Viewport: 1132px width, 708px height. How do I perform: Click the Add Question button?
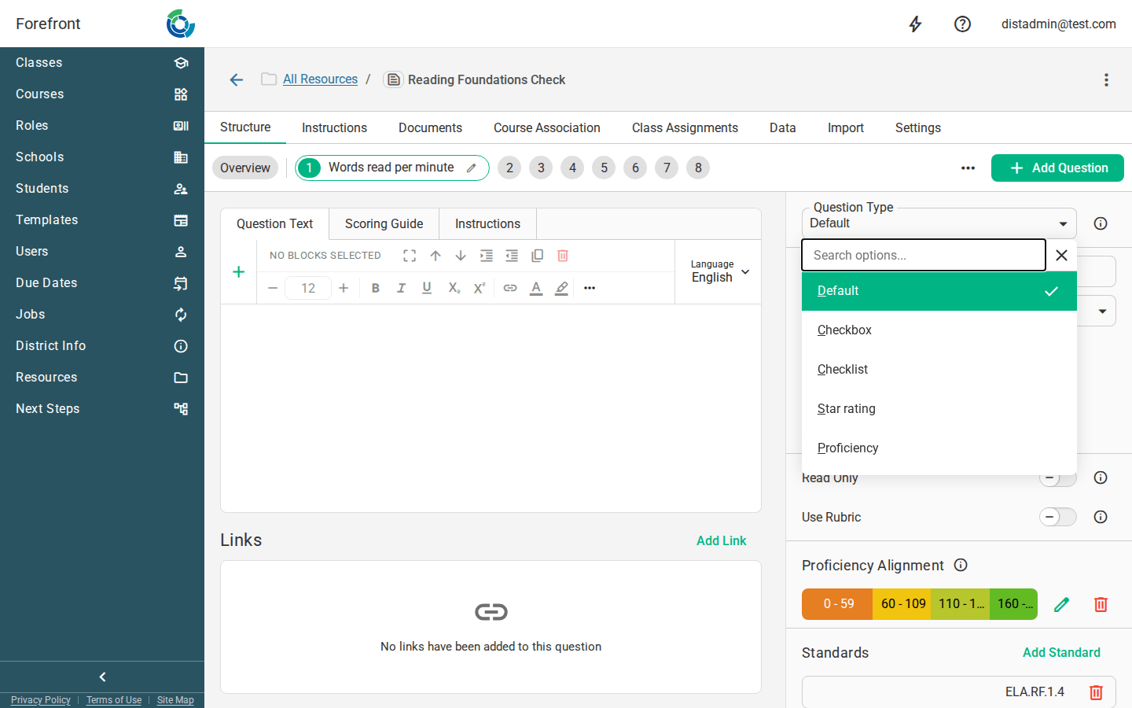(x=1057, y=168)
